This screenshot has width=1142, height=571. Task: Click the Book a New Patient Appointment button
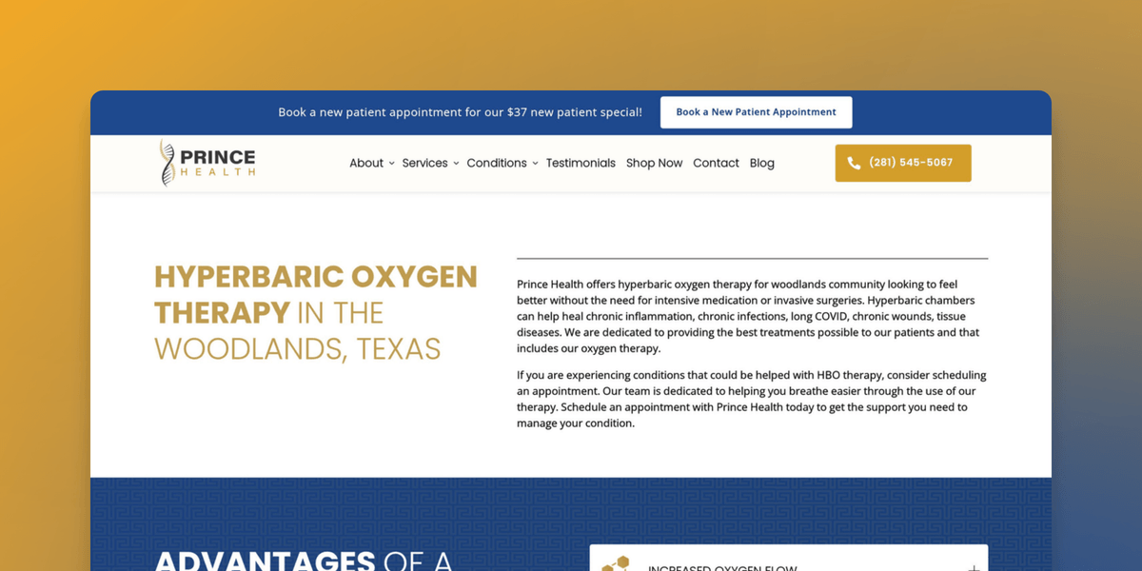(x=756, y=111)
